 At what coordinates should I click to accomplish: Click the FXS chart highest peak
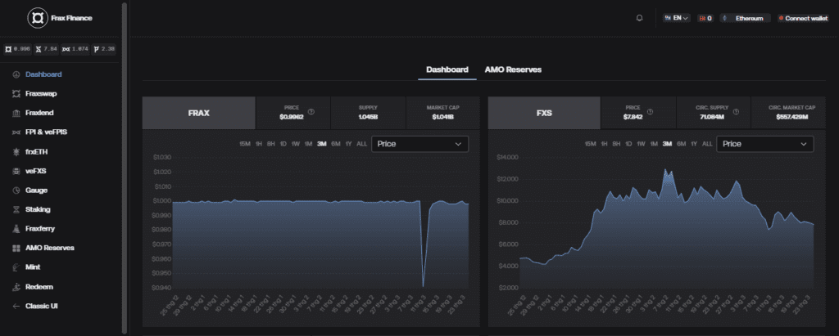665,170
